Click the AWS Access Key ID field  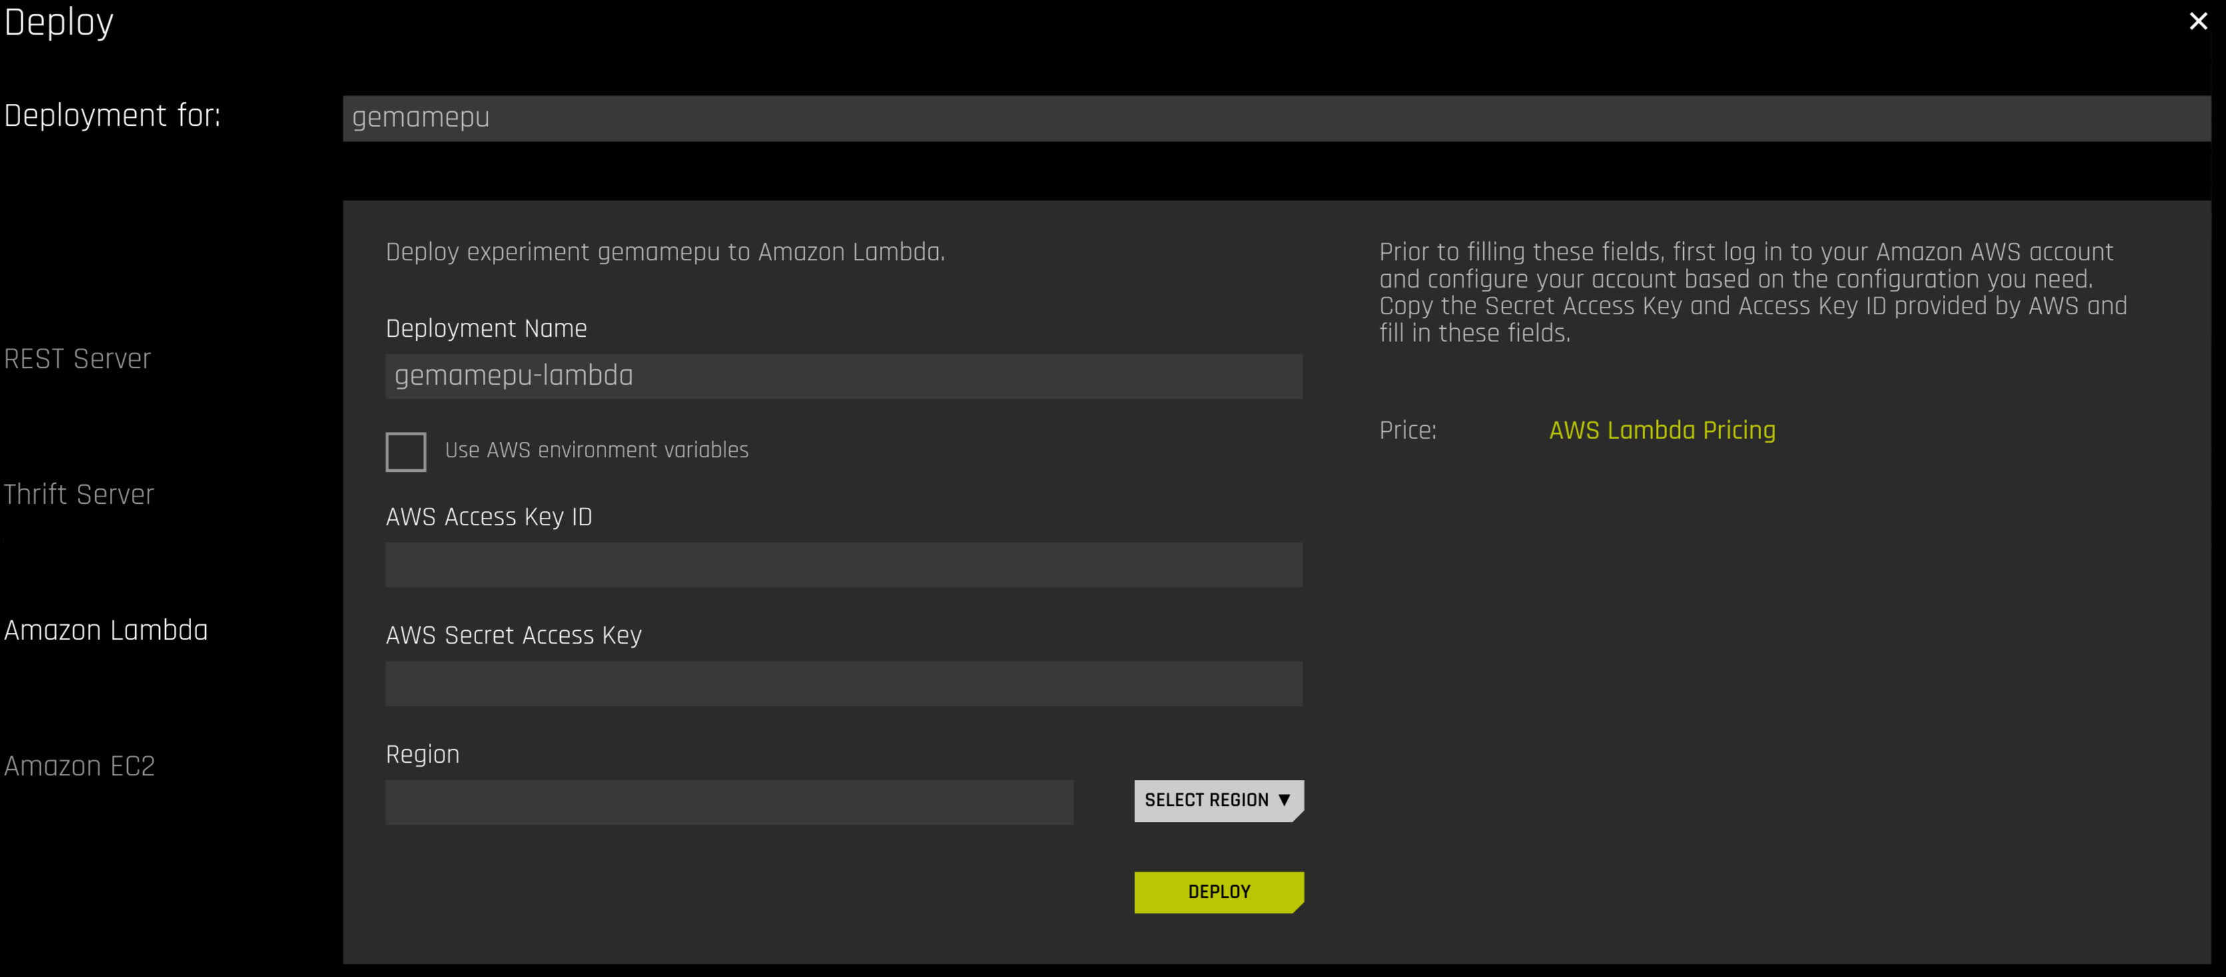(845, 564)
